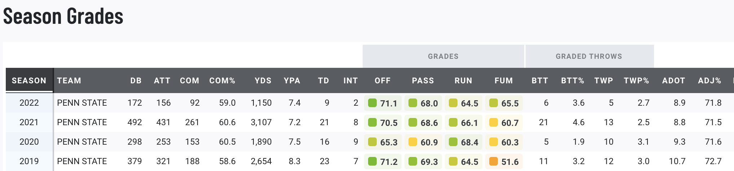
Task: Click the TEAM column header
Action: pyautogui.click(x=69, y=80)
